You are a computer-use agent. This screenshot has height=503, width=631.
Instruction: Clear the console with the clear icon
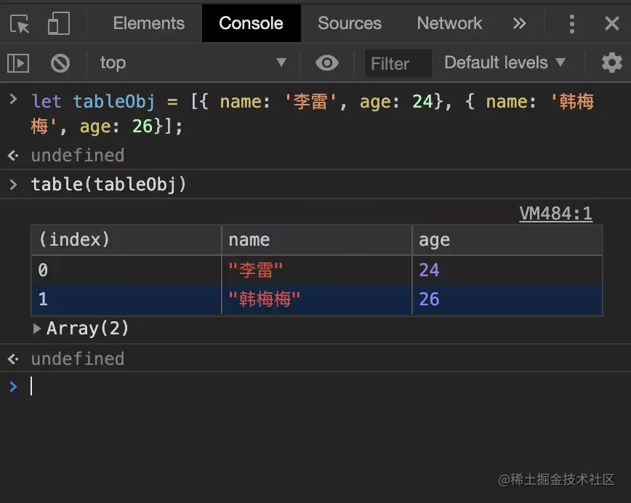pos(60,63)
